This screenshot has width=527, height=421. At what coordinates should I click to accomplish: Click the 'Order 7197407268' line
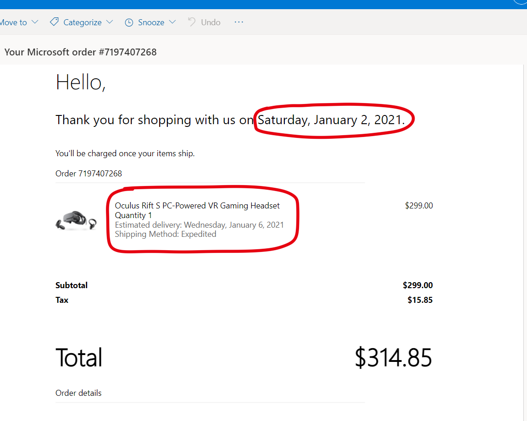[89, 174]
